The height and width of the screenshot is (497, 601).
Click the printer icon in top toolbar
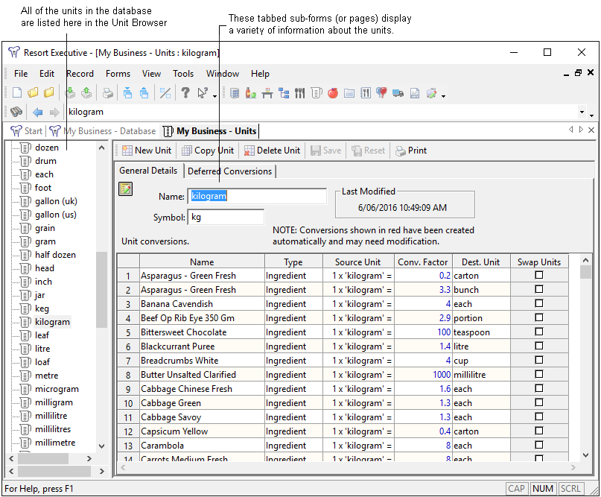(x=108, y=93)
